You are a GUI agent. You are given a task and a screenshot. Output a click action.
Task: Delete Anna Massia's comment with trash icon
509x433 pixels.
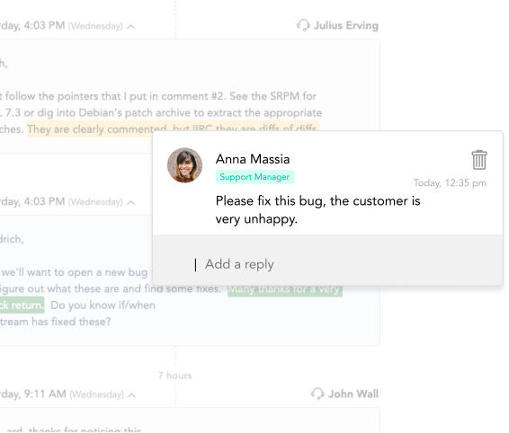pos(479,160)
